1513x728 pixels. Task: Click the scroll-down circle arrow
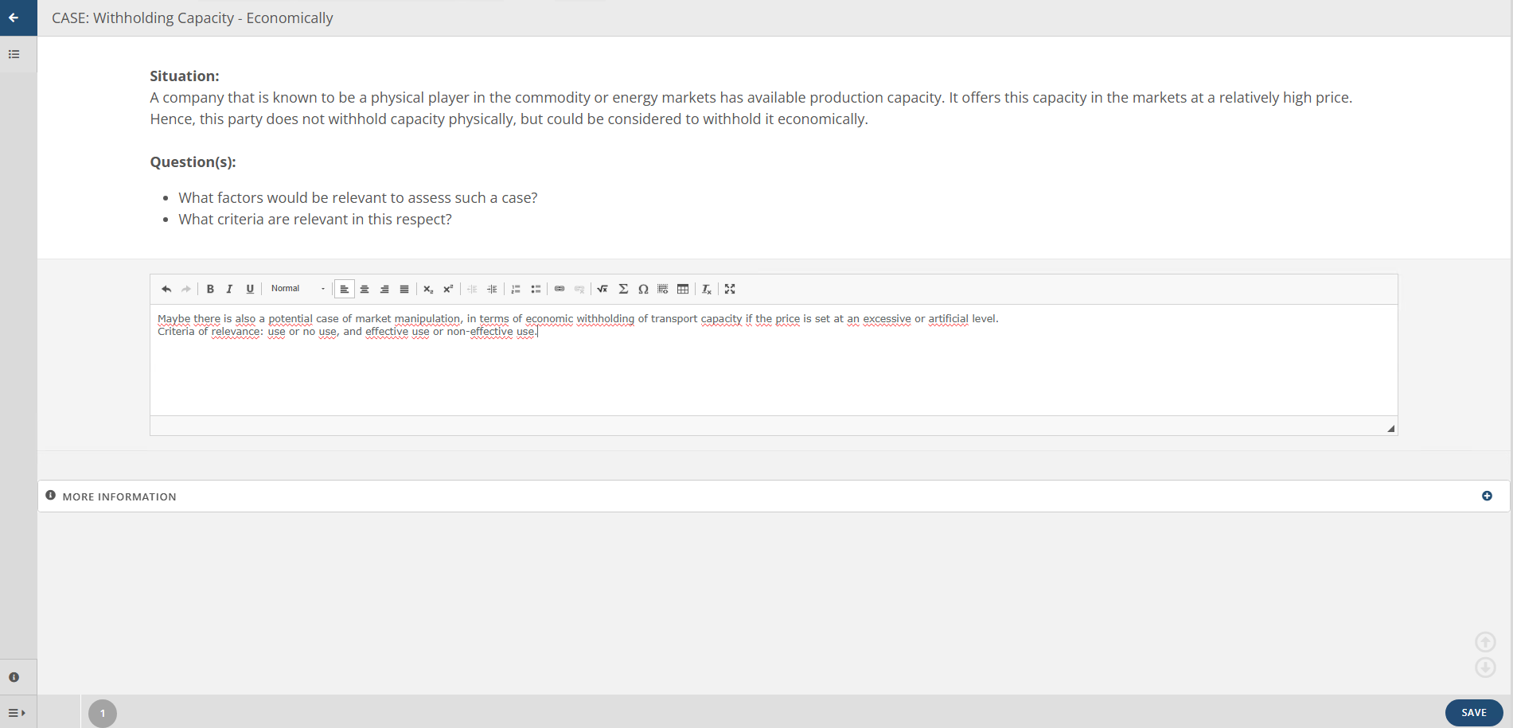[1485, 668]
